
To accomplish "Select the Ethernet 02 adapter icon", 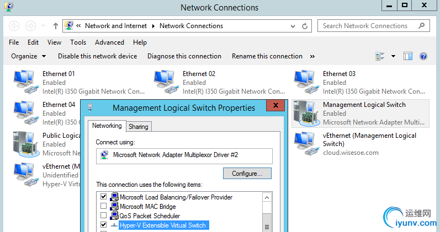I will [166, 82].
